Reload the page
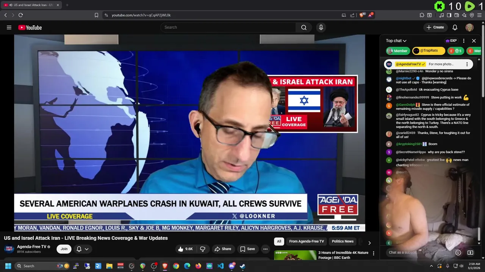The height and width of the screenshot is (272, 485). (x=20, y=15)
